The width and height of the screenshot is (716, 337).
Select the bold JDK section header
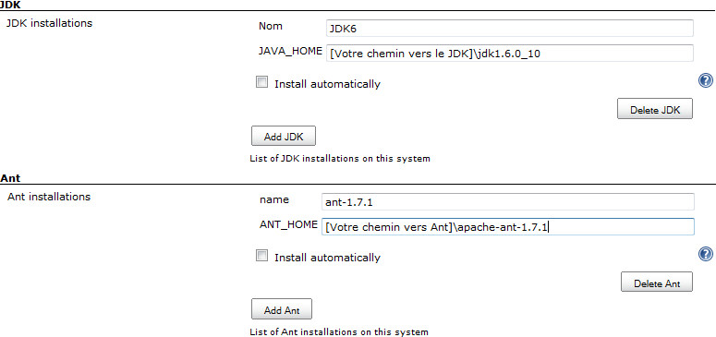pos(9,5)
